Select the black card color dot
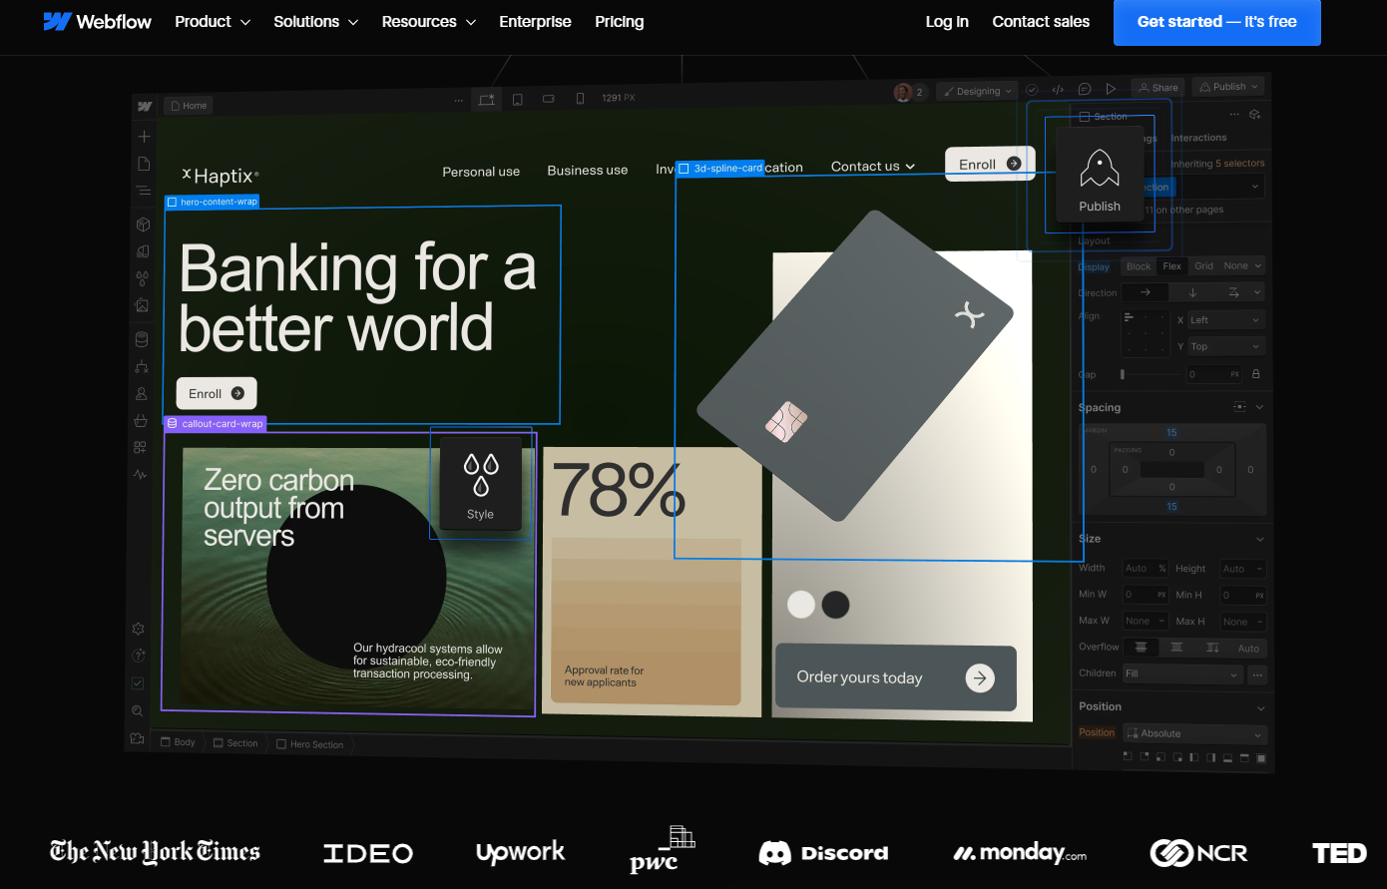 [835, 605]
